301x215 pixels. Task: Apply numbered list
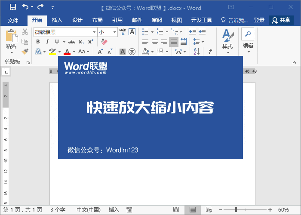coord(160,32)
